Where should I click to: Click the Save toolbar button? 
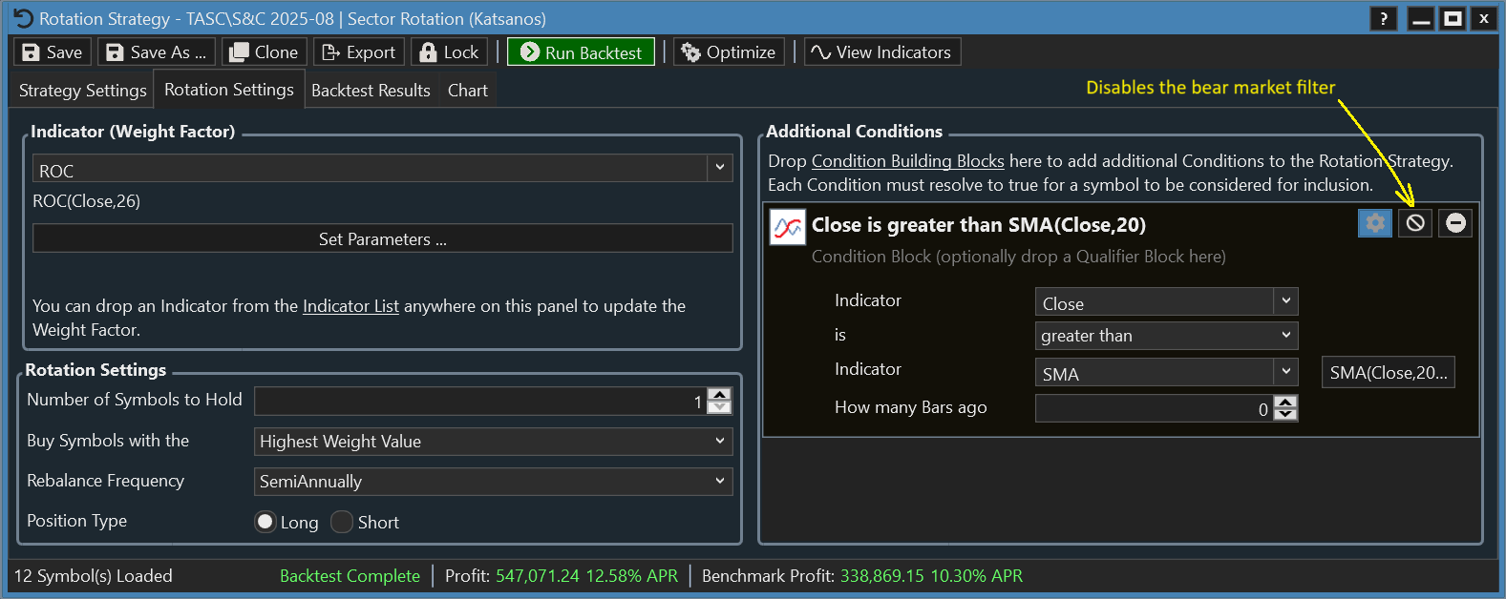point(53,52)
